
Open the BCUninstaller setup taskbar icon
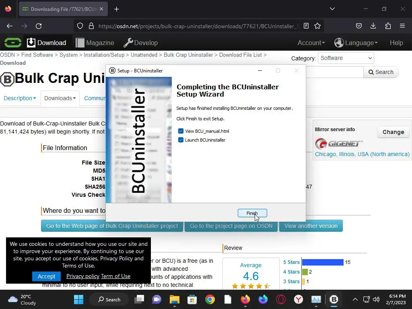click(334, 299)
